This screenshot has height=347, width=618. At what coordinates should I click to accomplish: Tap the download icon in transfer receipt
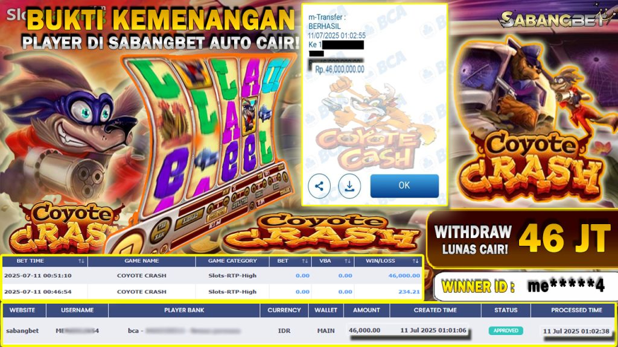coord(349,186)
